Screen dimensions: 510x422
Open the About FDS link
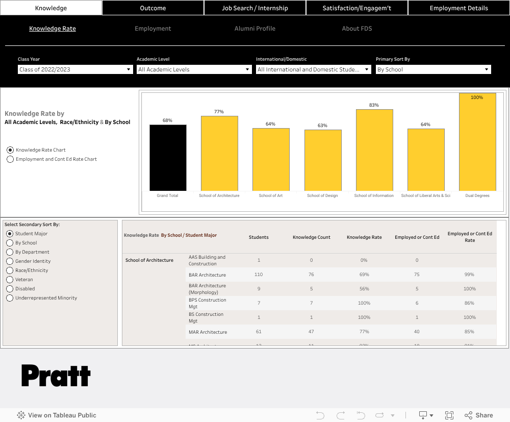(x=357, y=29)
